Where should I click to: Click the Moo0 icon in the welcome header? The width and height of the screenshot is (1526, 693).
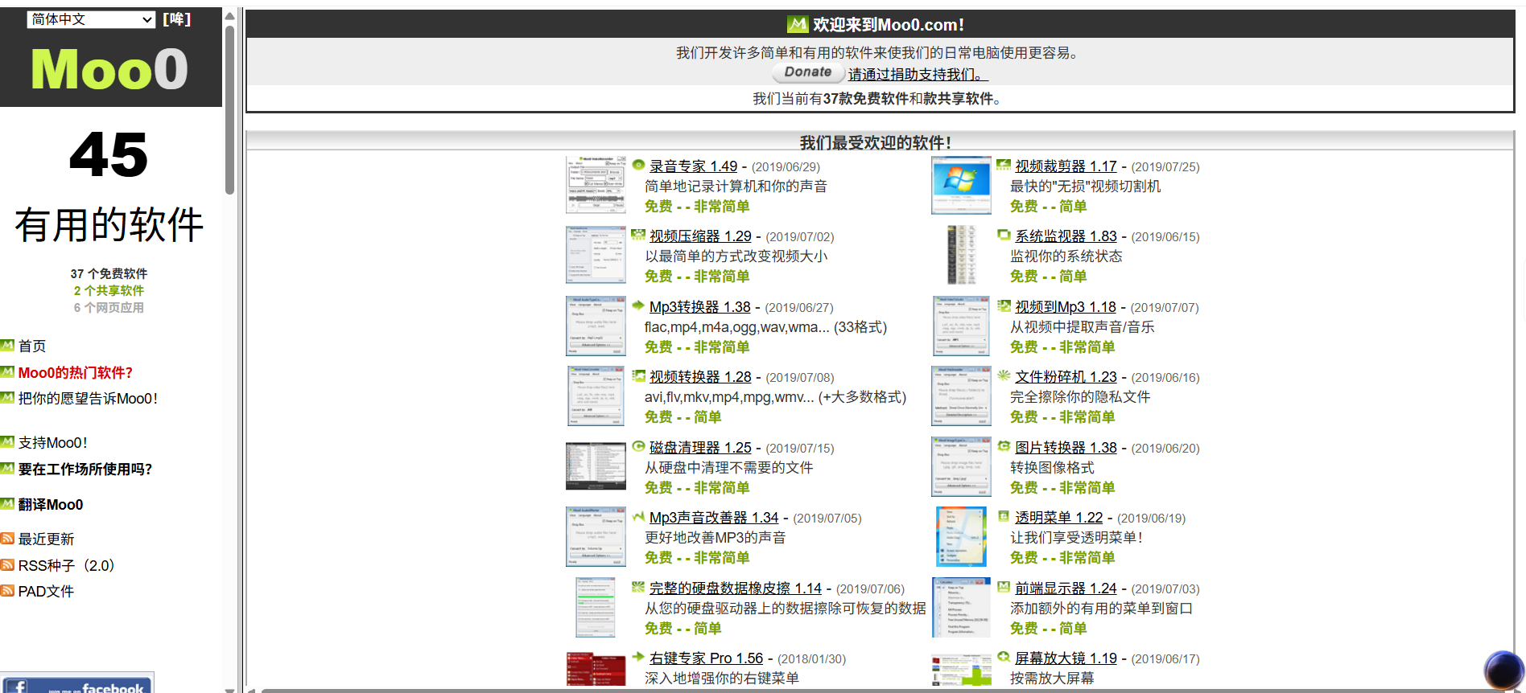(798, 24)
